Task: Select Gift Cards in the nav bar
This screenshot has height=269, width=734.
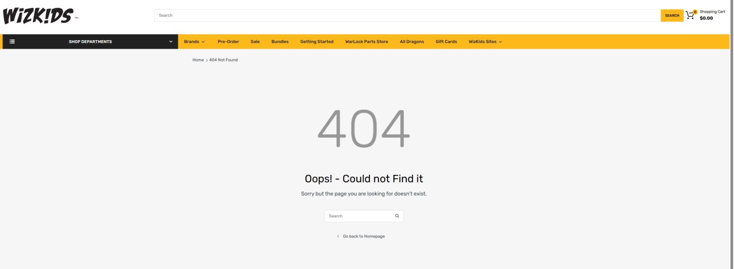Action: tap(446, 41)
